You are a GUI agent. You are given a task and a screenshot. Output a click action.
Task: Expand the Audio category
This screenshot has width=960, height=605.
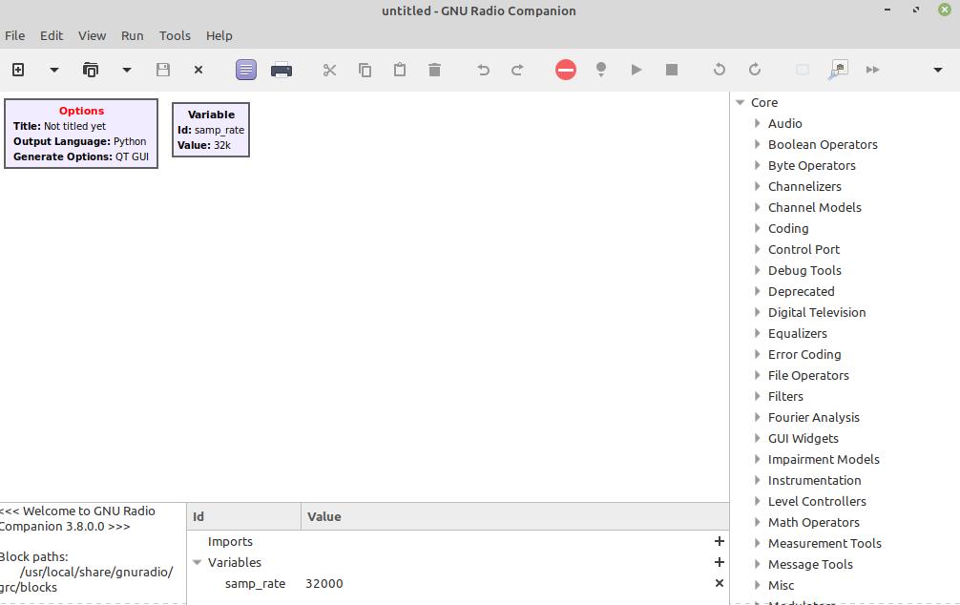(x=758, y=123)
